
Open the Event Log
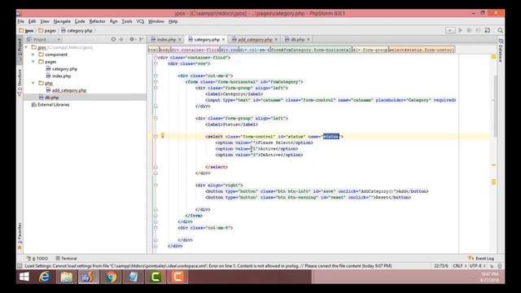(x=481, y=258)
